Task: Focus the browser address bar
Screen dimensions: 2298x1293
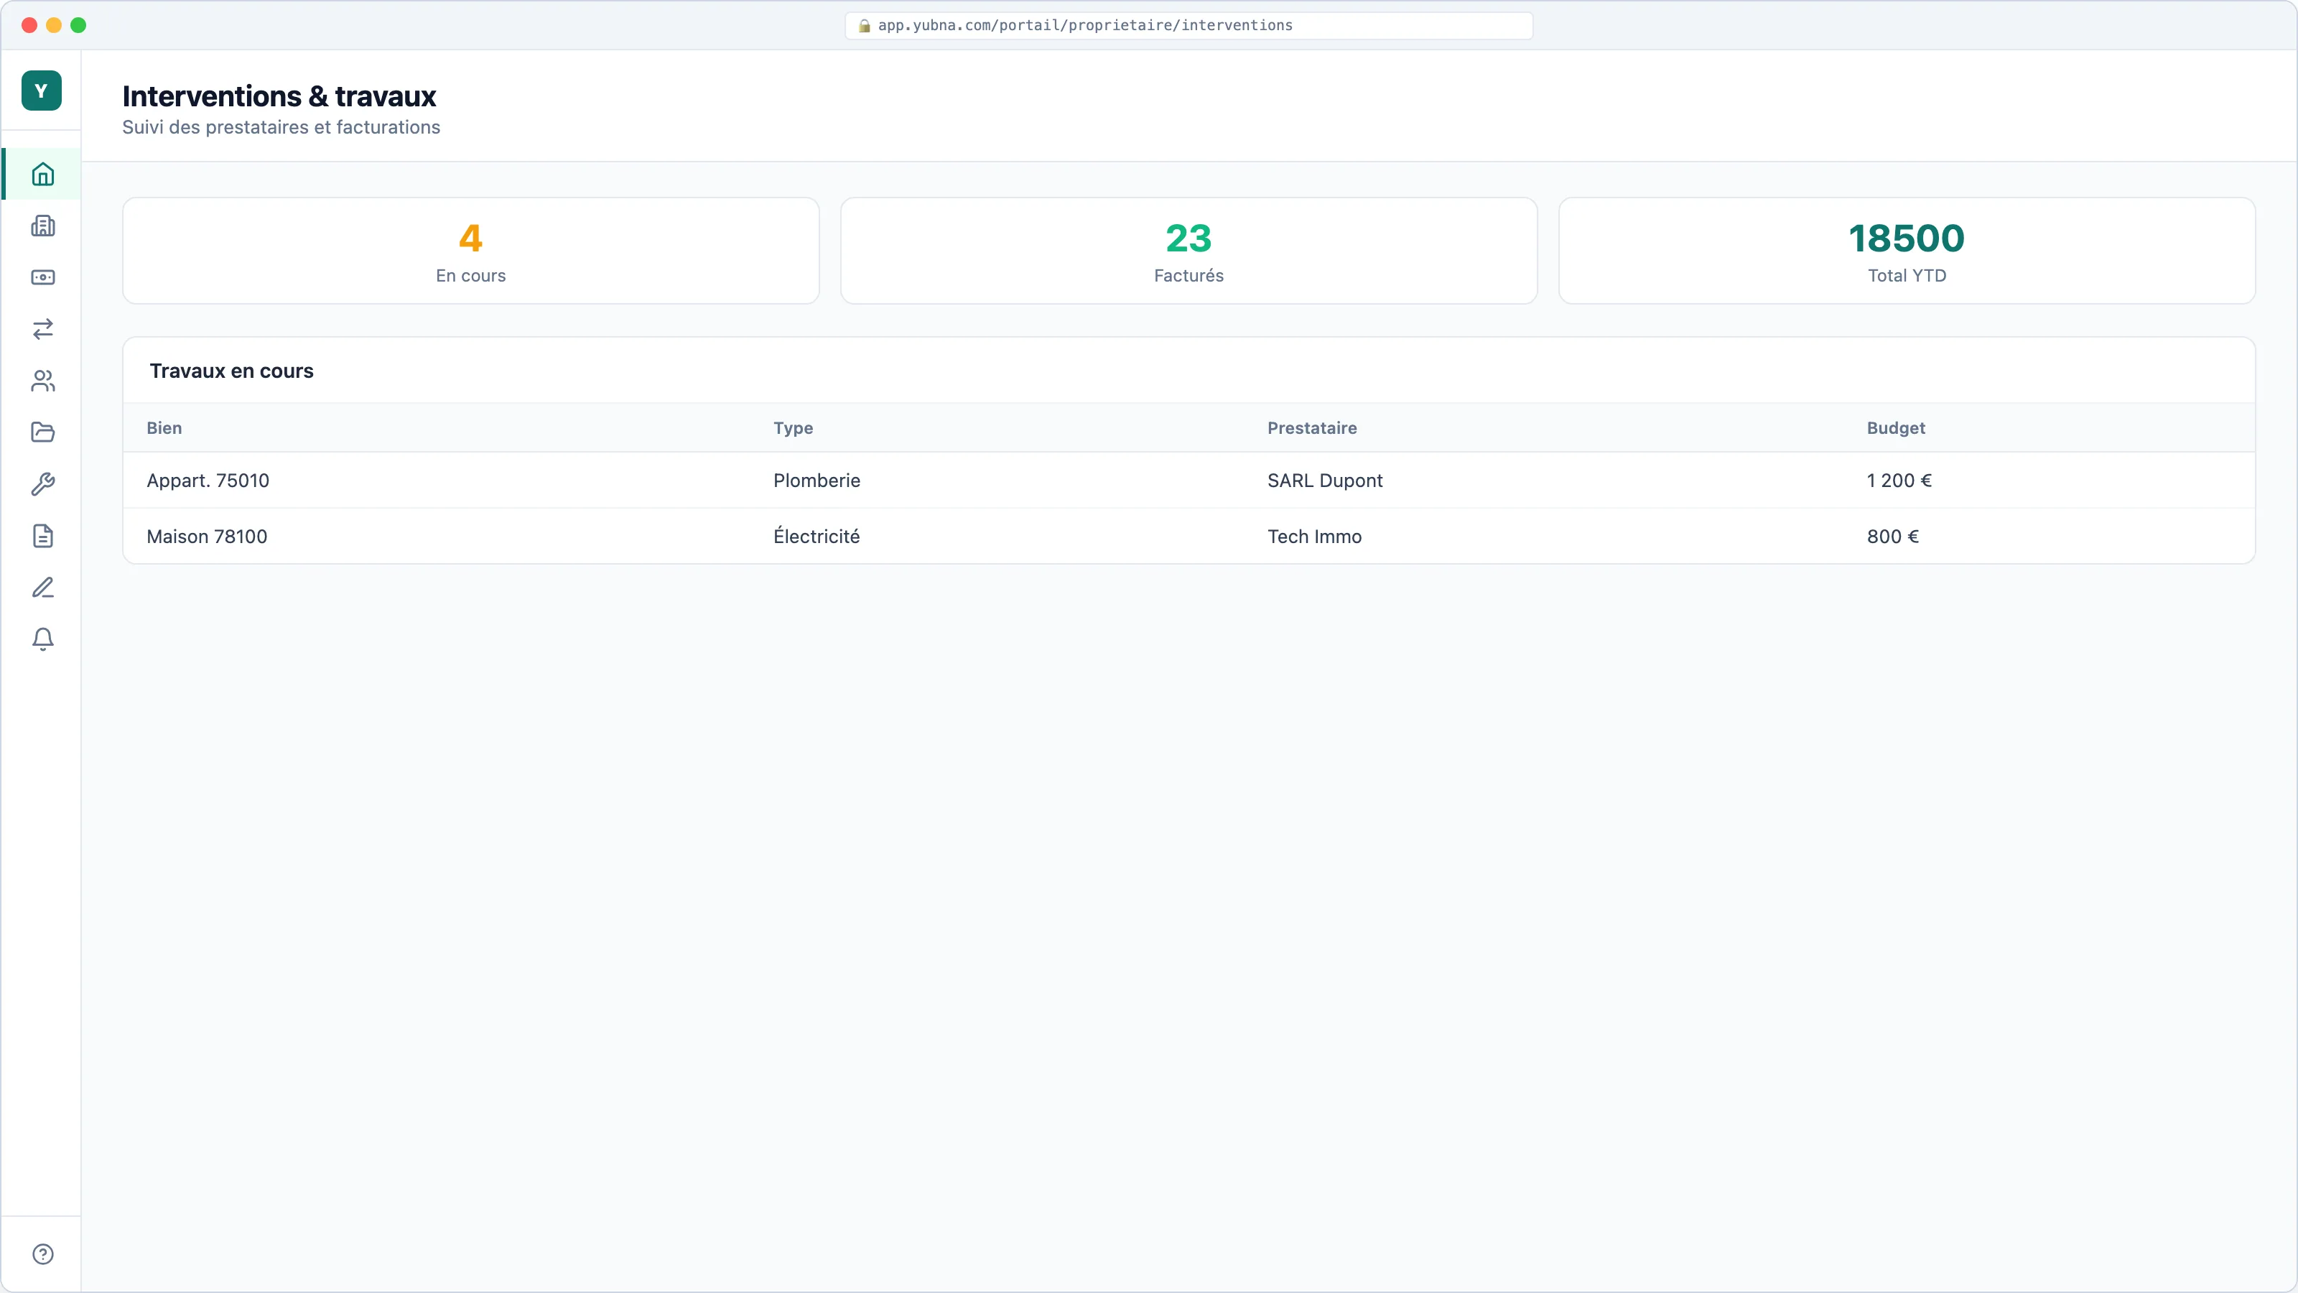Action: pos(1188,25)
